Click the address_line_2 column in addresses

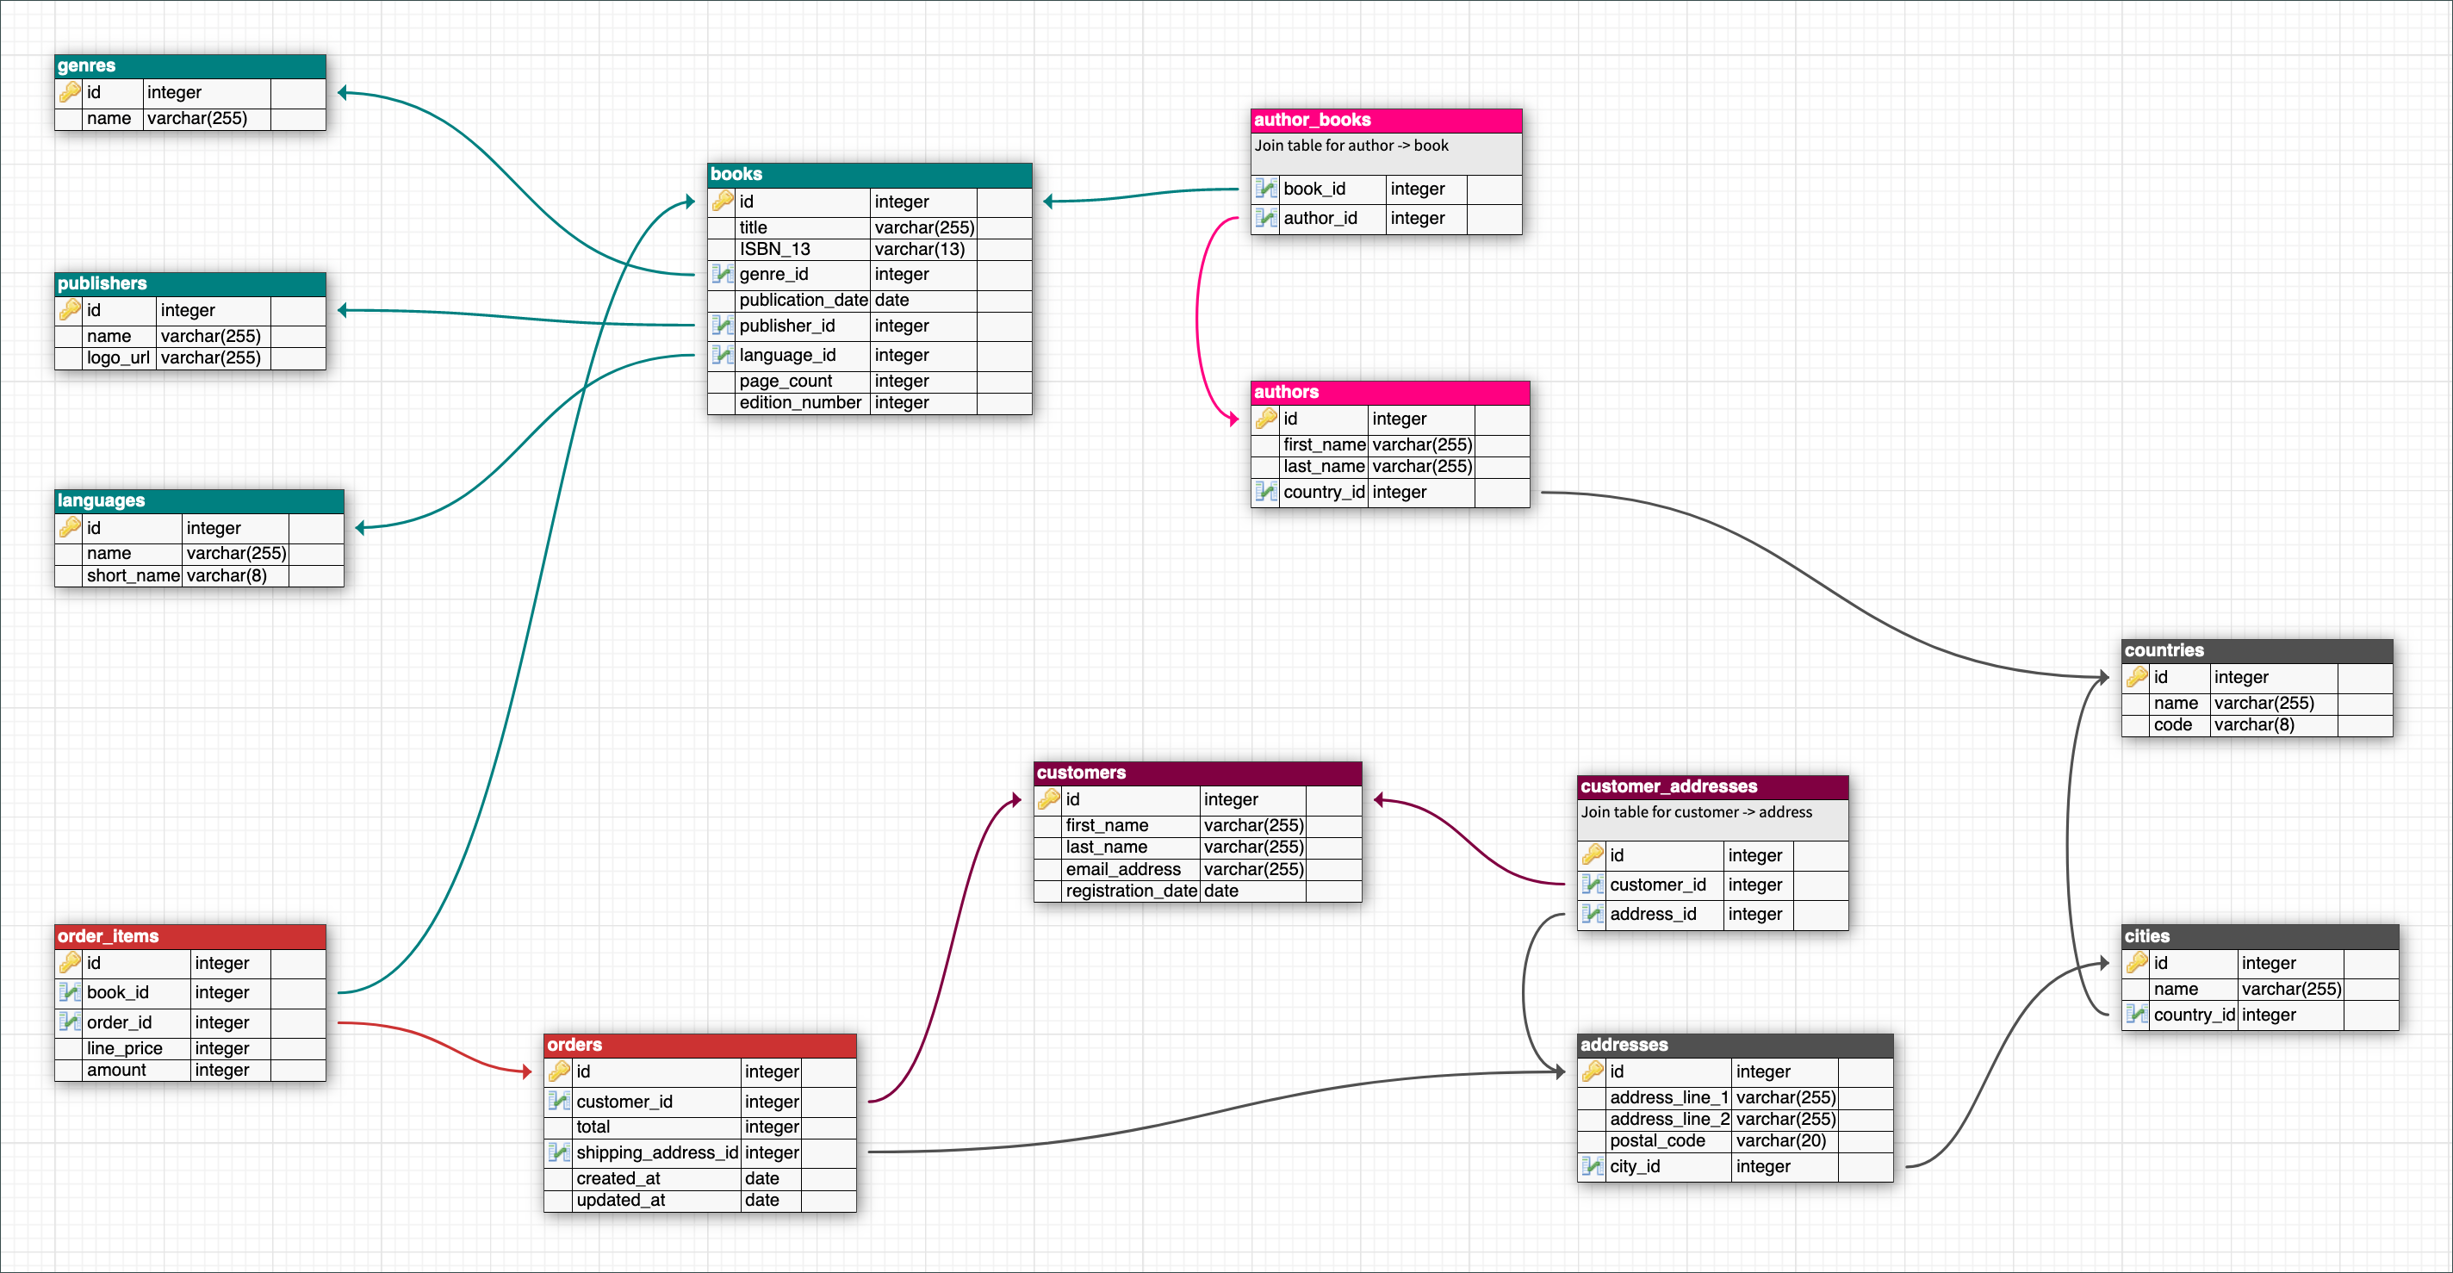[1735, 1119]
